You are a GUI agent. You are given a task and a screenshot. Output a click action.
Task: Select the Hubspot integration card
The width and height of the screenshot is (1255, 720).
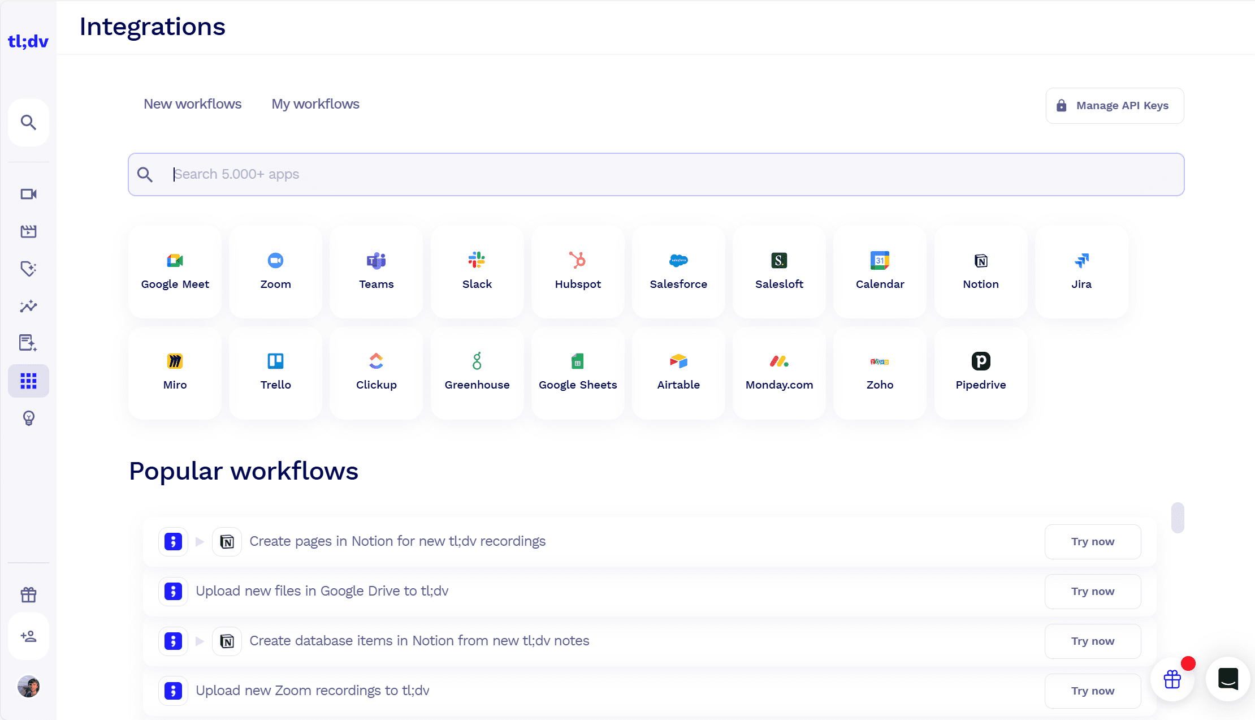tap(578, 272)
